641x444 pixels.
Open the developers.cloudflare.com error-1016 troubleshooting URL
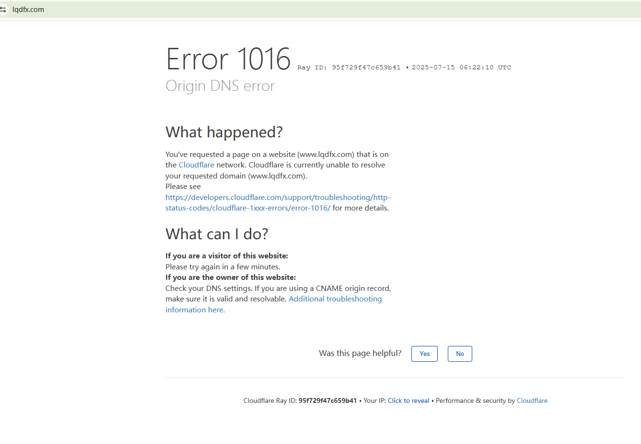278,203
